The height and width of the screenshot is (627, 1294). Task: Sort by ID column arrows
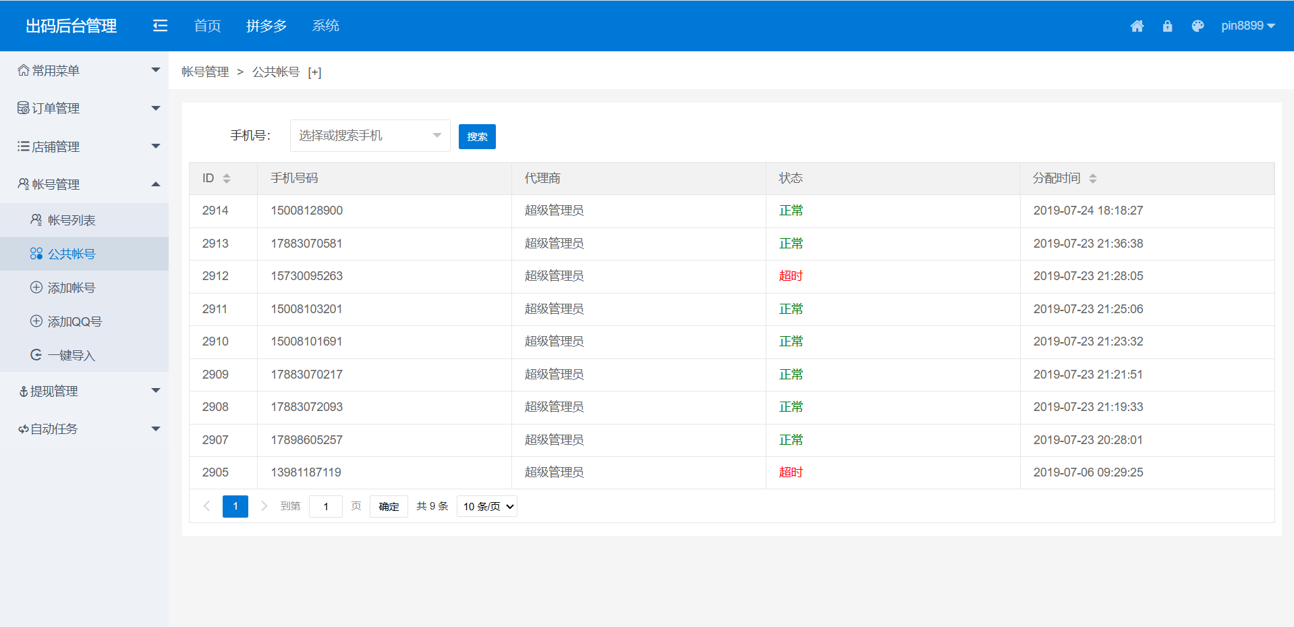click(x=227, y=178)
